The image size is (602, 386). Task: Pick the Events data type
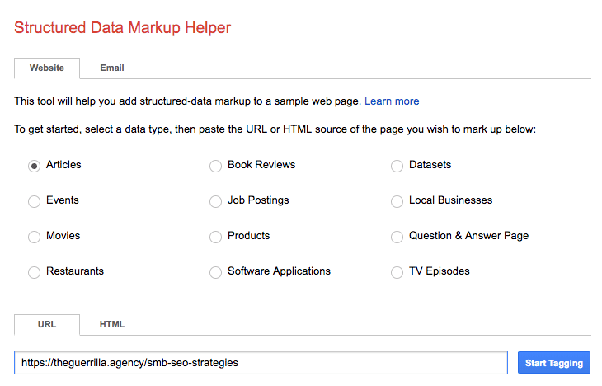pyautogui.click(x=34, y=201)
